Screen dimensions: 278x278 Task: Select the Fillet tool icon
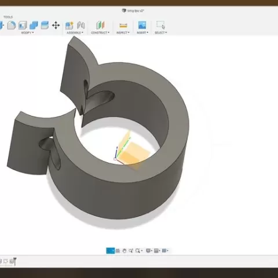pyautogui.click(x=12, y=25)
